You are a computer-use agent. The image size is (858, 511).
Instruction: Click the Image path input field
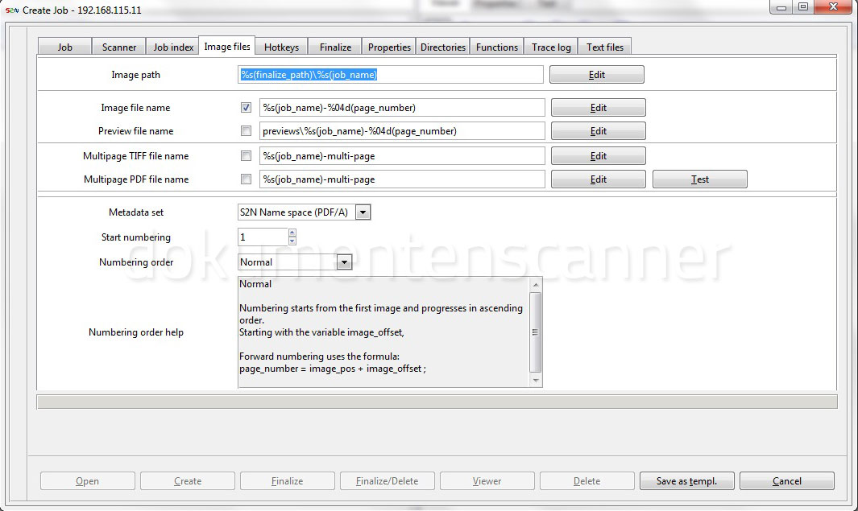click(390, 75)
